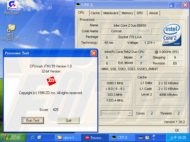
Task: Open the Processor #1 selection dropdown
Action: point(130,113)
